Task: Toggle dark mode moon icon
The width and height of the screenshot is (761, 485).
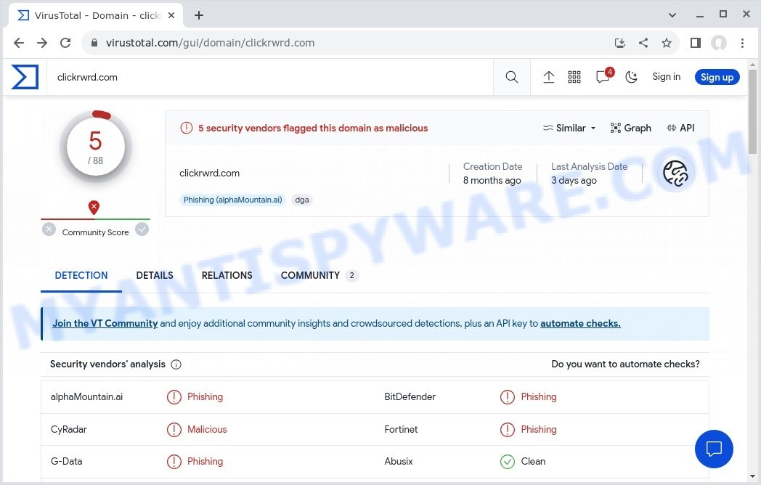Action: 631,77
